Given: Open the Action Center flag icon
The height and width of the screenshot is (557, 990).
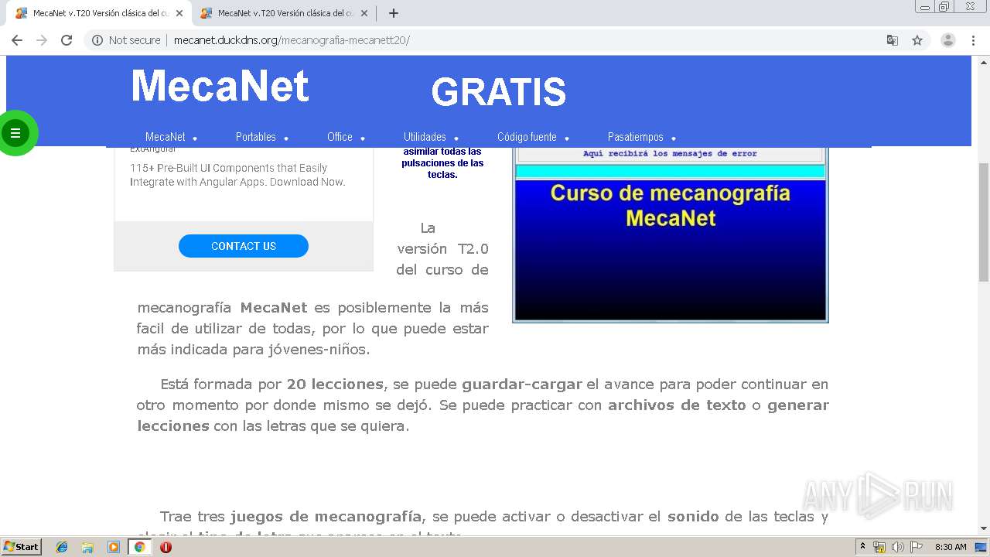Looking at the screenshot, I should point(916,547).
